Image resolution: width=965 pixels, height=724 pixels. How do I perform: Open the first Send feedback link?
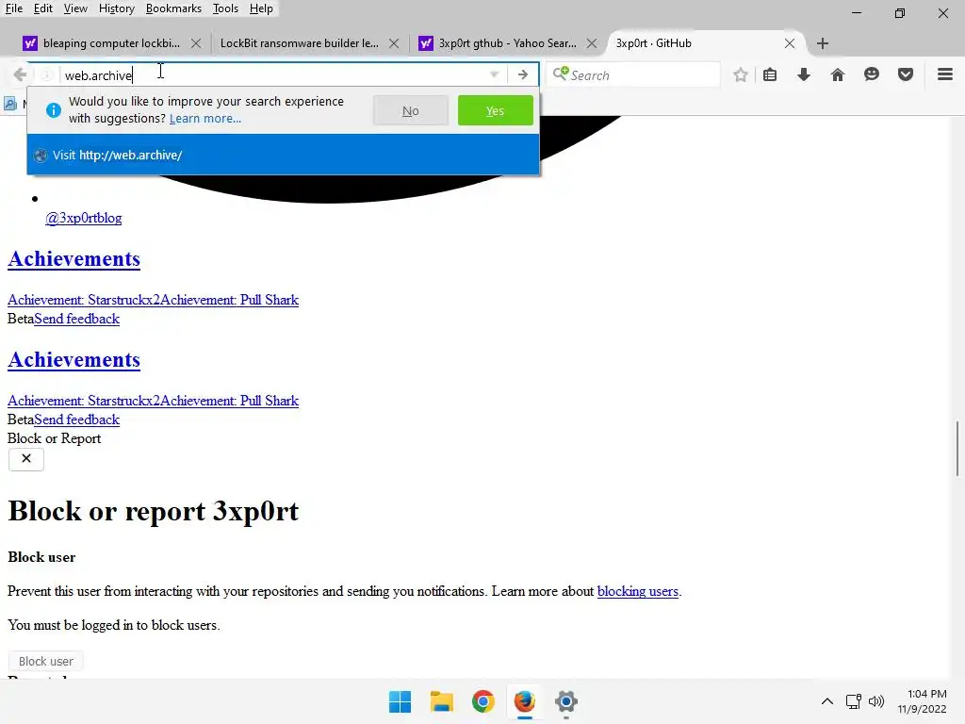77,319
